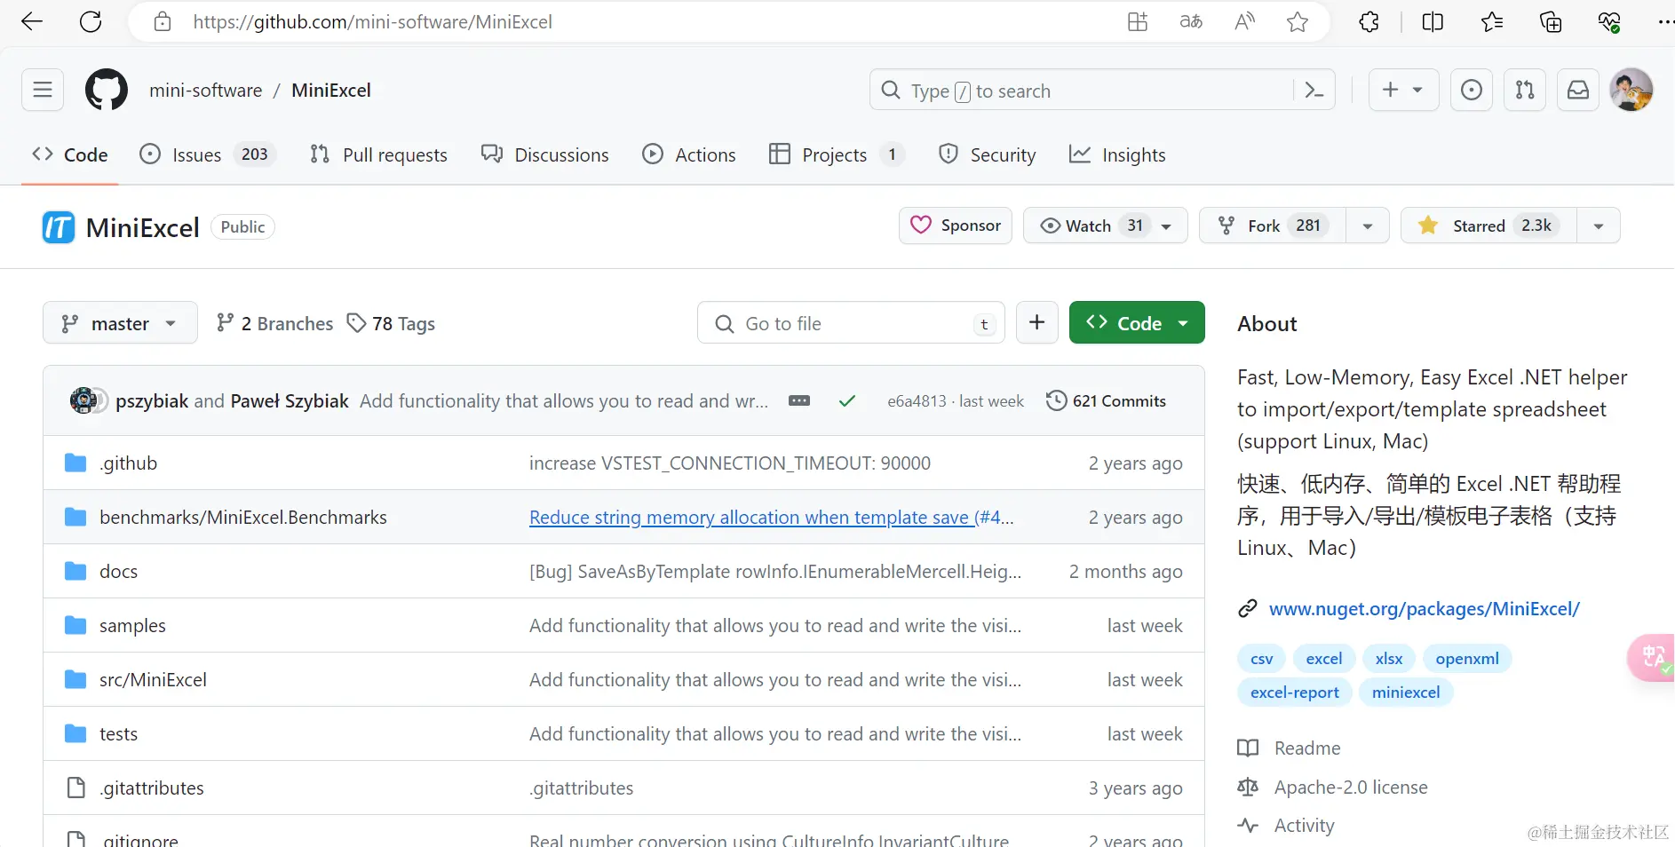Open the Discussions tab

coord(544,154)
